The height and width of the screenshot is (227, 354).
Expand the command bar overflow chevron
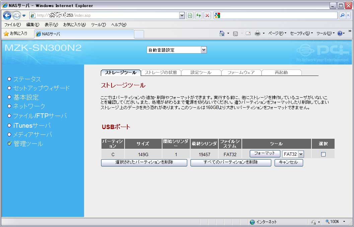(350, 31)
